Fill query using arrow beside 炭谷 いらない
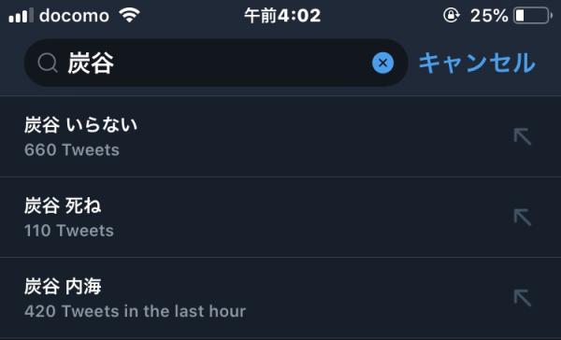 click(523, 136)
